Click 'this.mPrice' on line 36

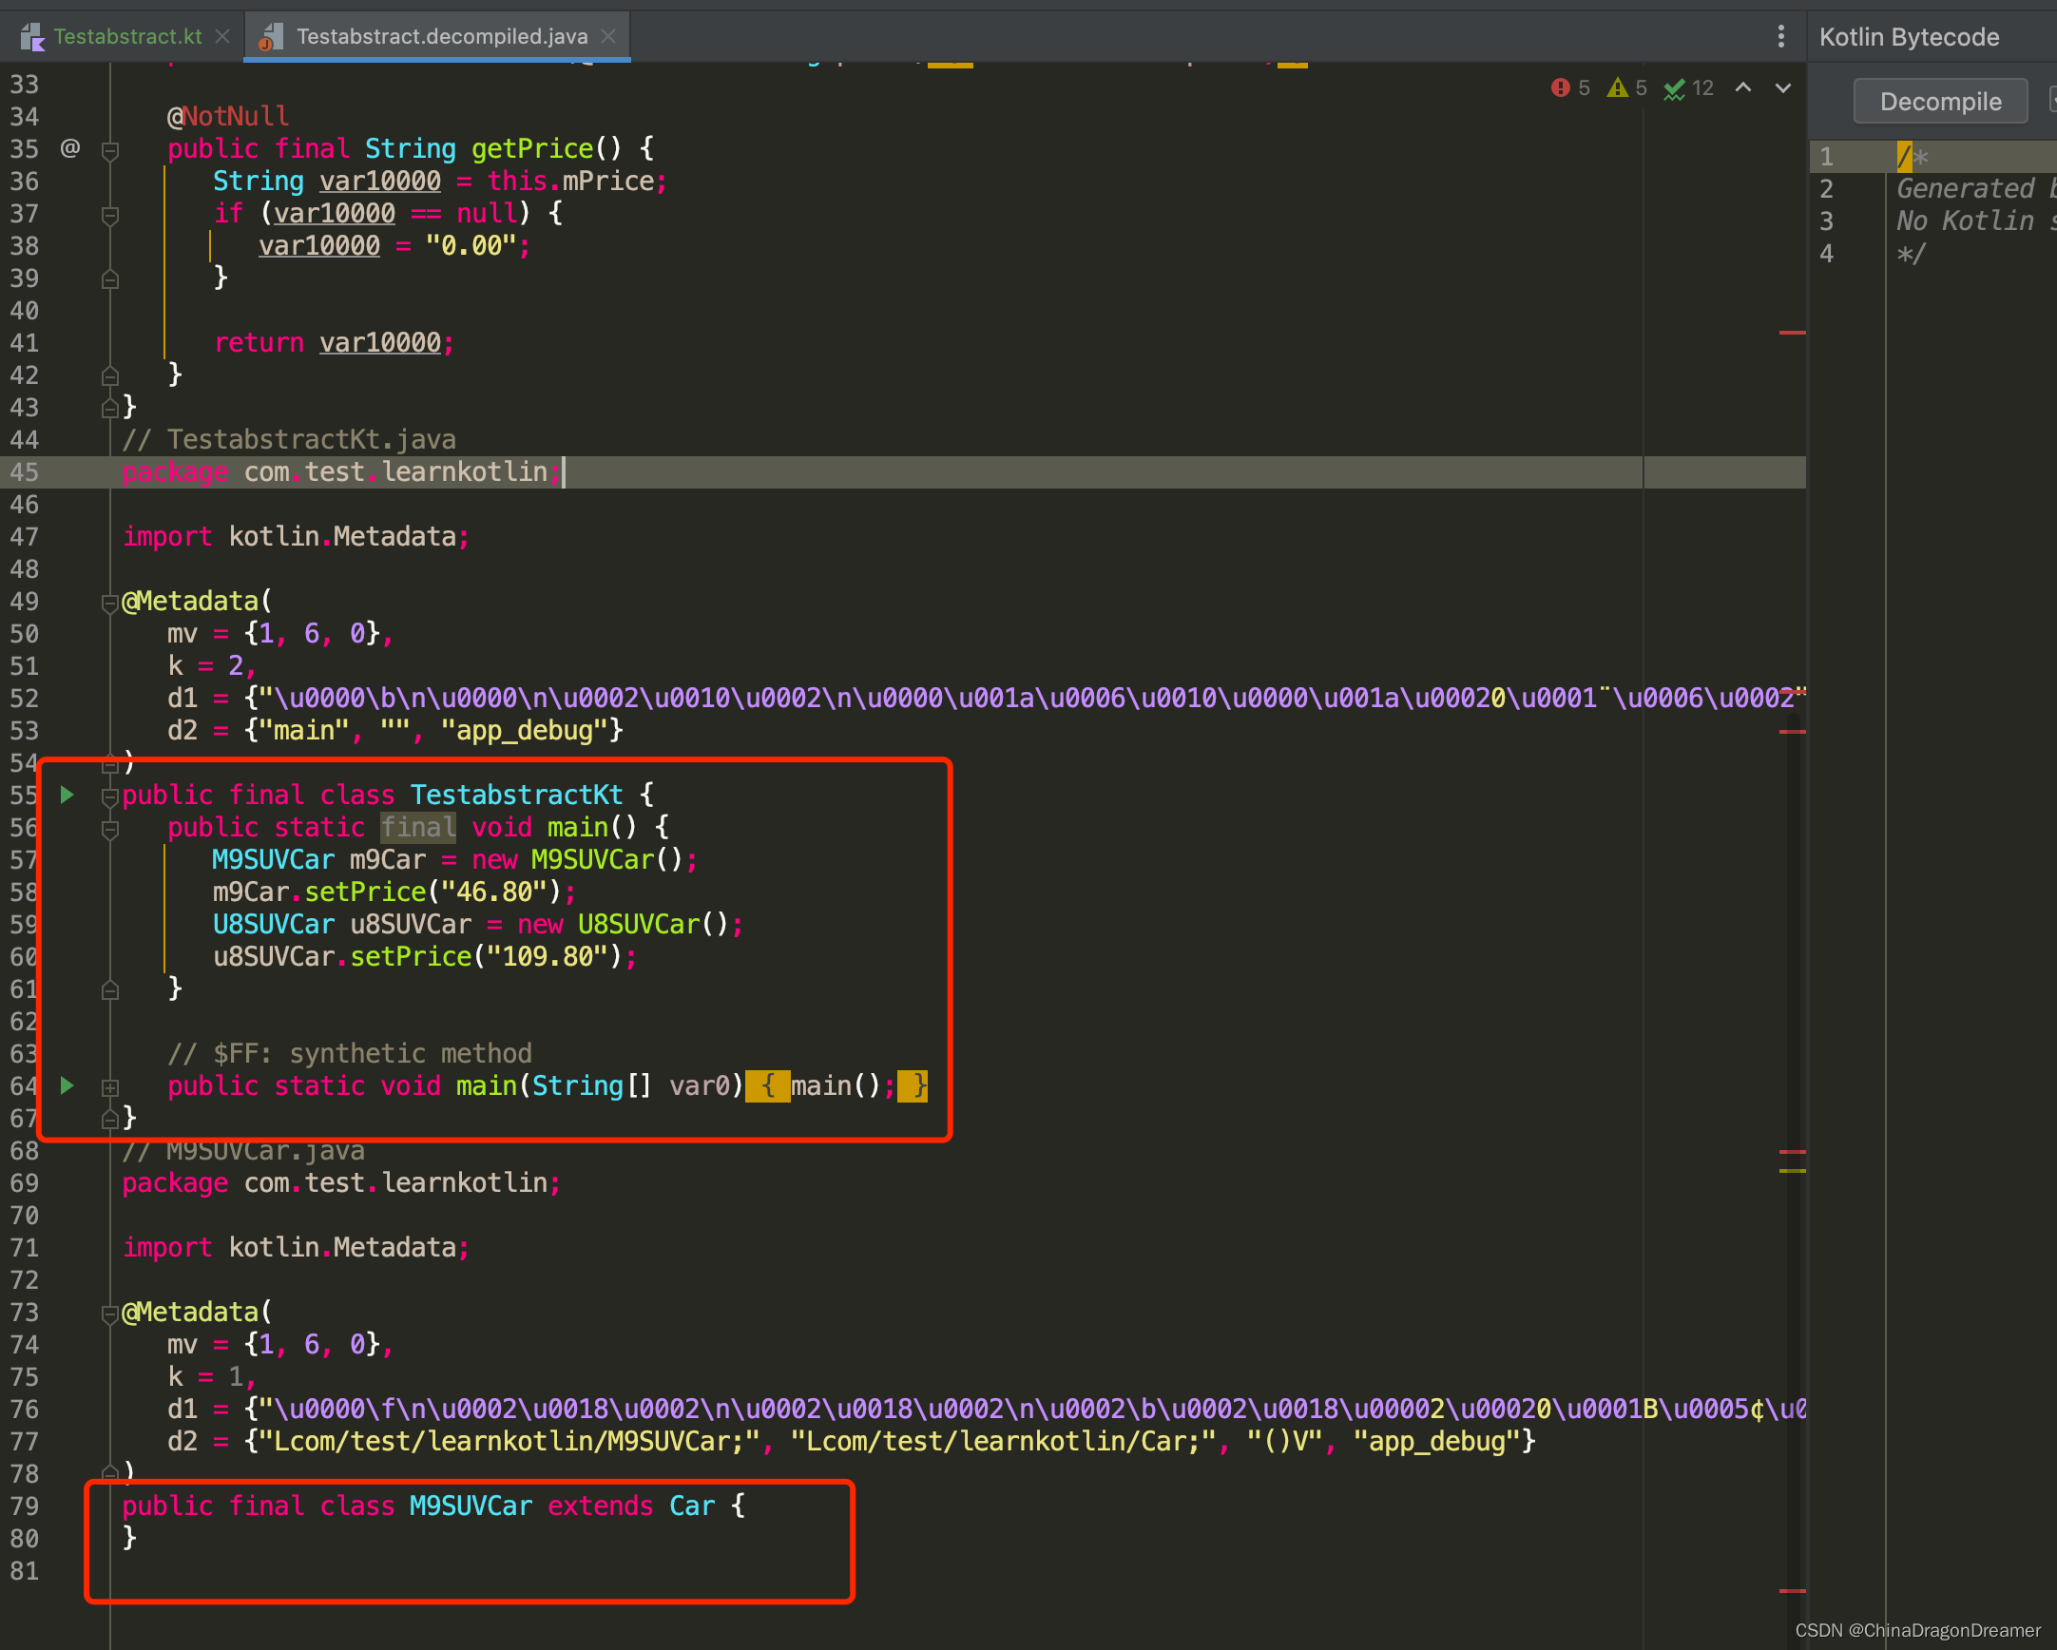(x=570, y=181)
